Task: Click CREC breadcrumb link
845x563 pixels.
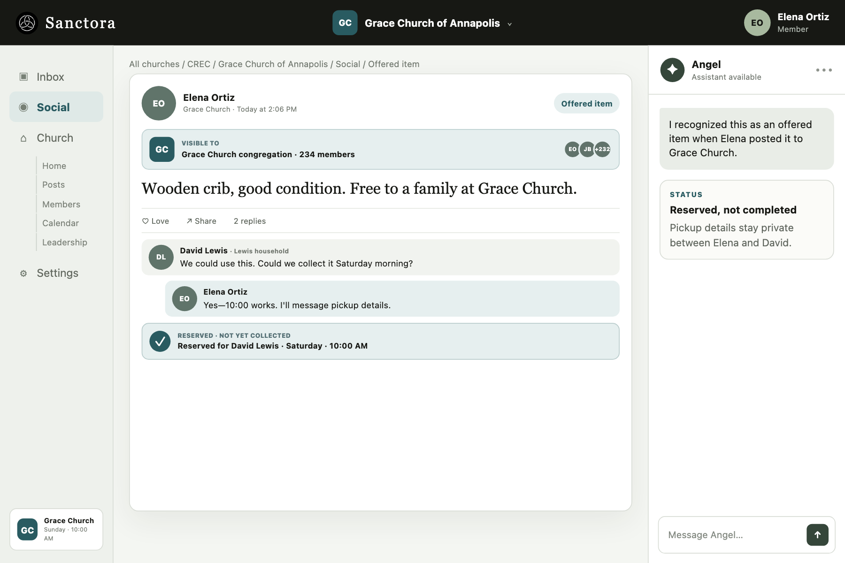Action: point(199,64)
